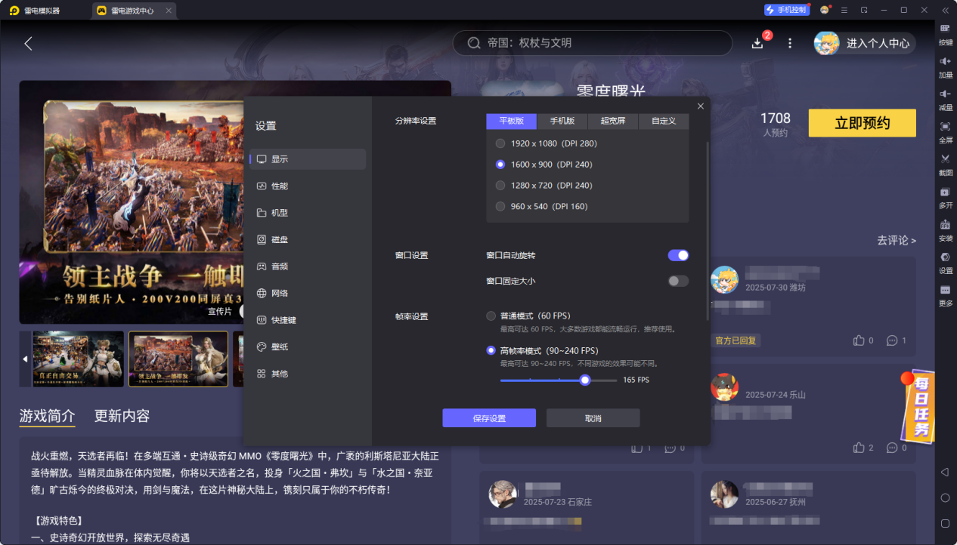Open the hamburger menu in title bar
The width and height of the screenshot is (957, 545).
point(844,10)
